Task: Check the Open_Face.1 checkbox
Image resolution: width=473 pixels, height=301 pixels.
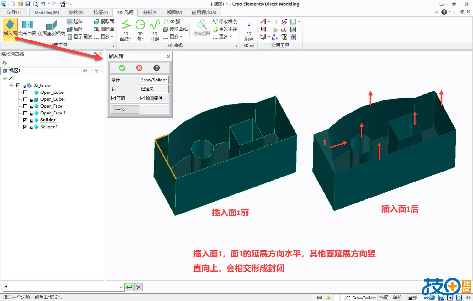Action: click(25, 113)
